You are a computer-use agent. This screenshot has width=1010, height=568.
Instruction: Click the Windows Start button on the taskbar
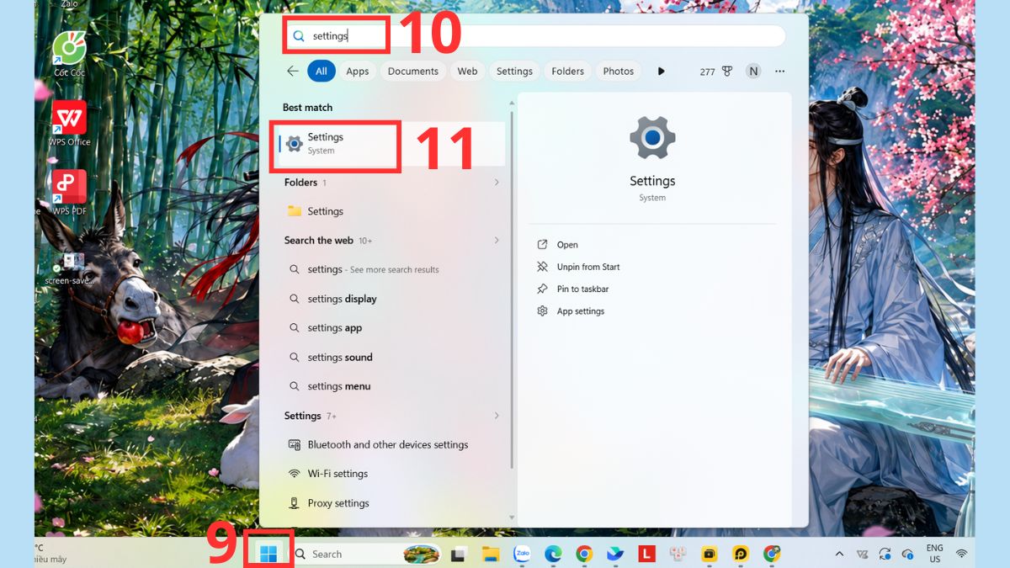coord(268,554)
